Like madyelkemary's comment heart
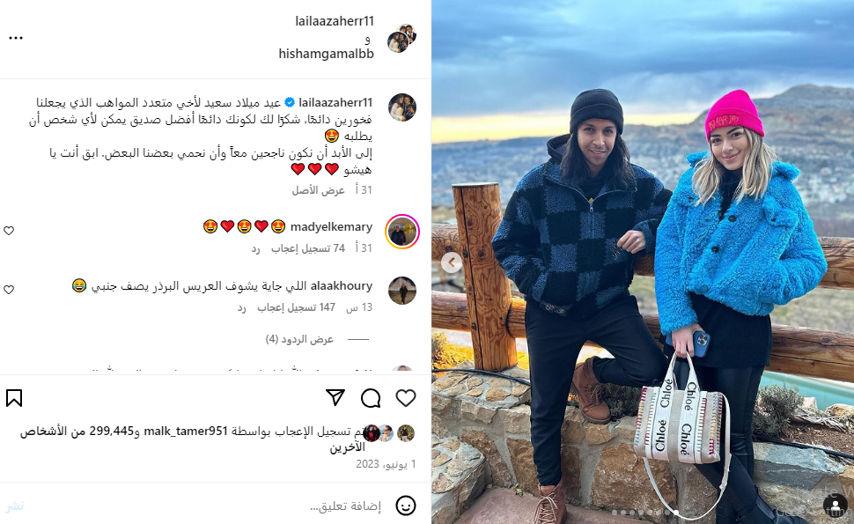This screenshot has width=854, height=524. click(x=9, y=231)
